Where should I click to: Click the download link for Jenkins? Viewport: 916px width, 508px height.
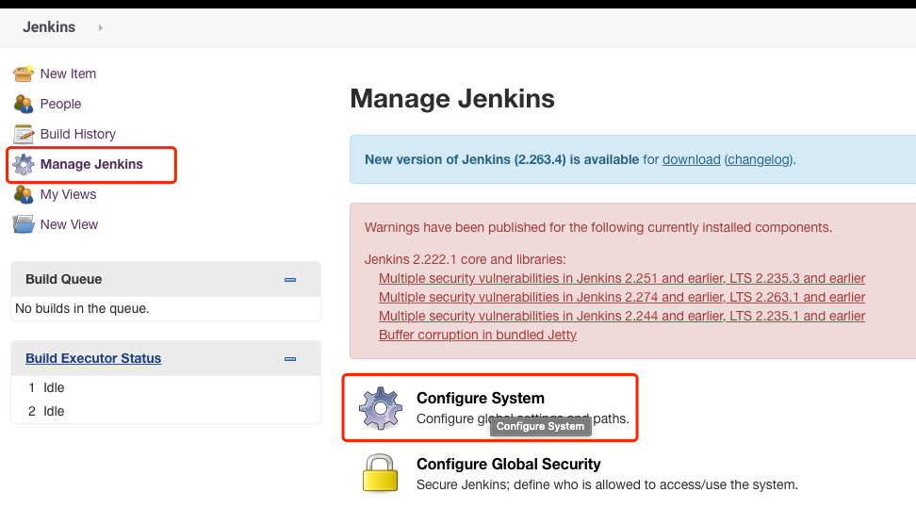(x=691, y=159)
